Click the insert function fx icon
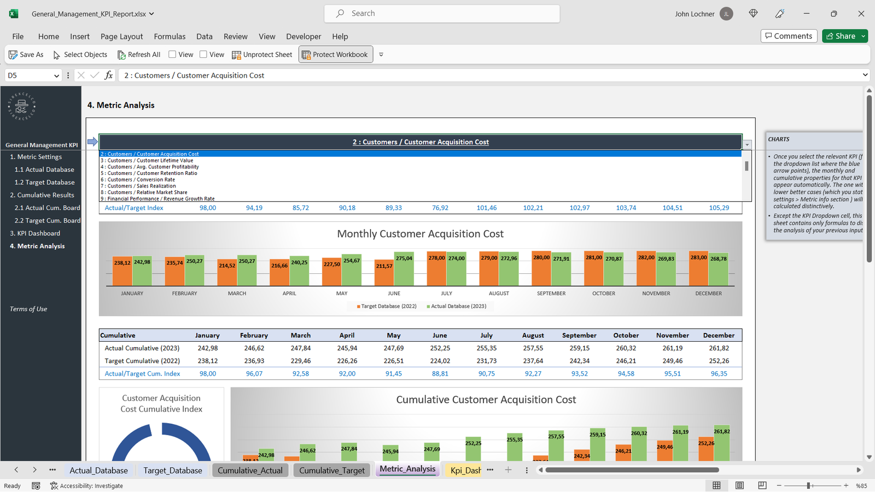Screen dimensions: 875x492 point(109,75)
